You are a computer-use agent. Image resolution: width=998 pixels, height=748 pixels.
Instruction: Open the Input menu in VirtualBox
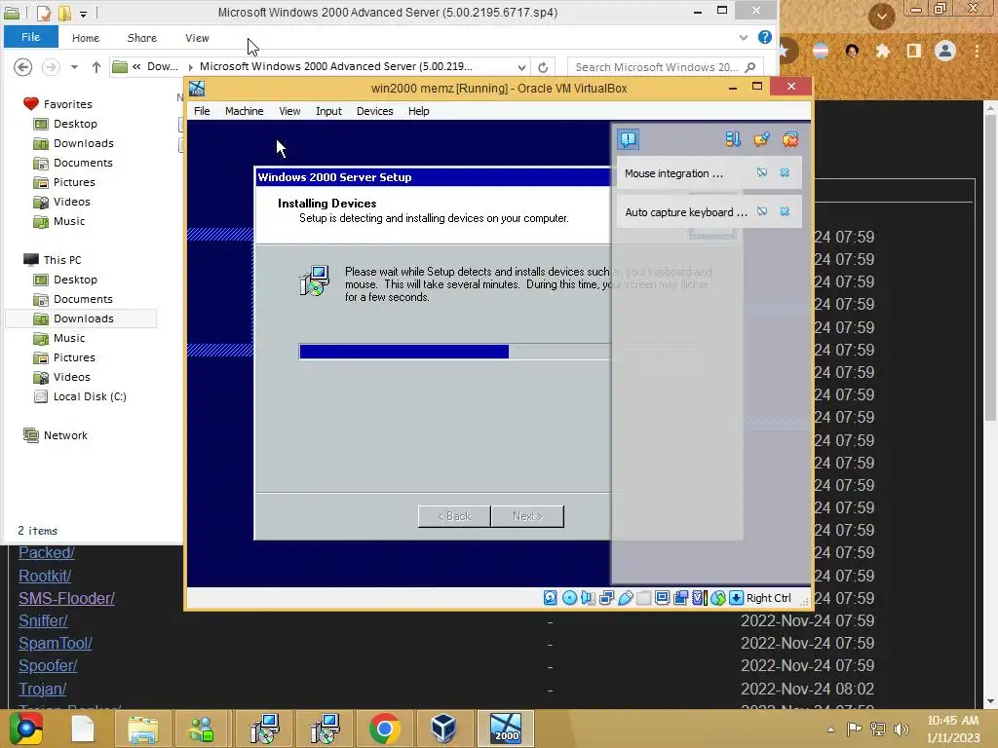pos(328,111)
